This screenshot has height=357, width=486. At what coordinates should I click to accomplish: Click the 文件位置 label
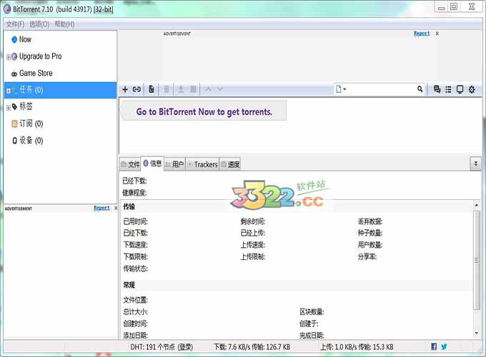[136, 300]
